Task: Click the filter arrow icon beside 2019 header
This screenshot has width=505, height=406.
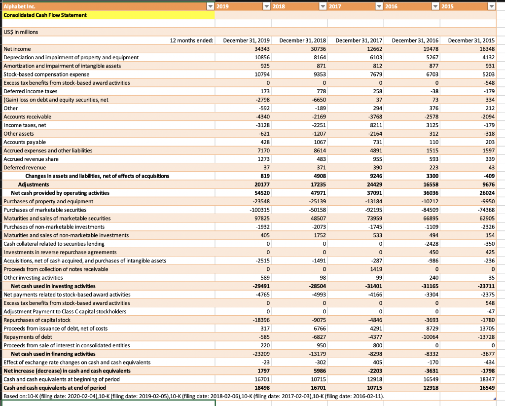Action: click(268, 6)
